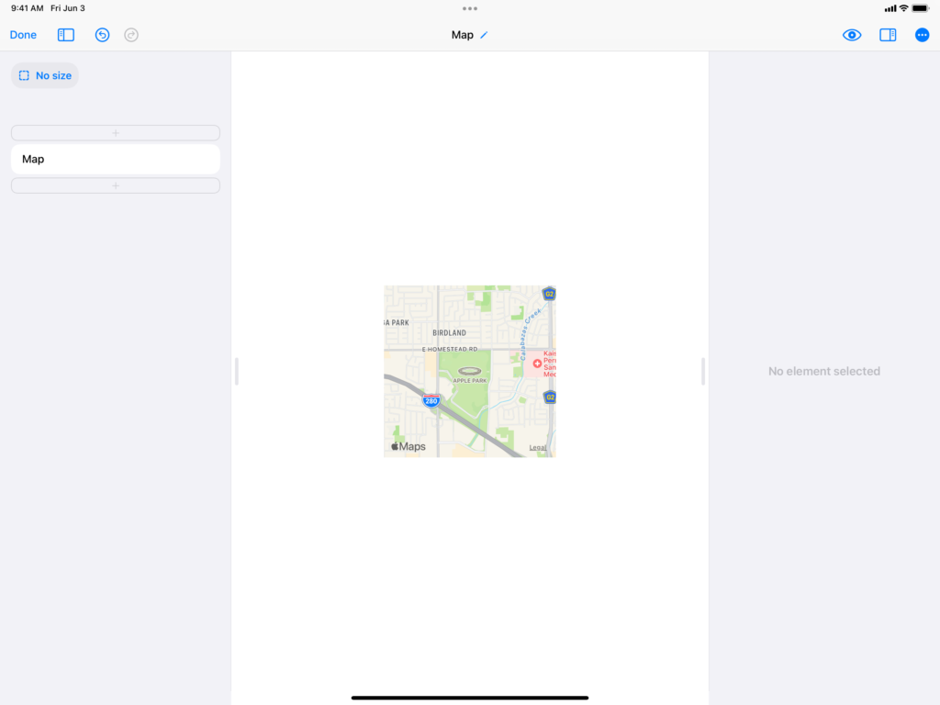The image size is (940, 705).
Task: Tap the dashed-frame icon inside No size chip
Action: [x=25, y=75]
